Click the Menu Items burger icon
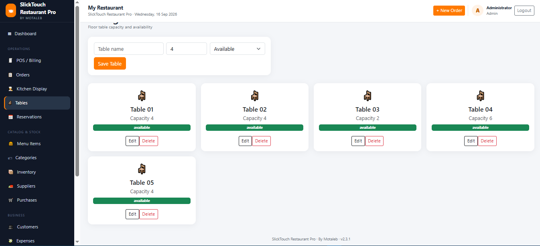The width and height of the screenshot is (540, 246). pyautogui.click(x=10, y=144)
